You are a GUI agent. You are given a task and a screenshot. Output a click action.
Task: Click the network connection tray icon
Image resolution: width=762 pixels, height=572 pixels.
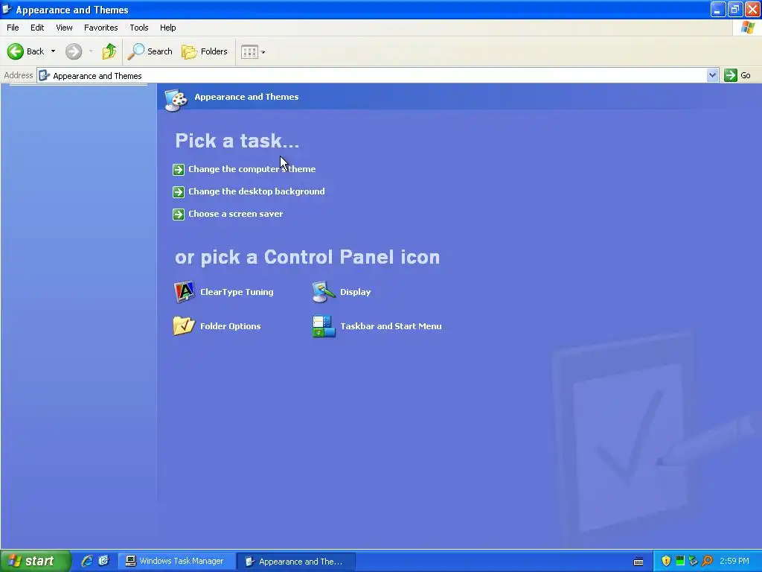pyautogui.click(x=694, y=562)
